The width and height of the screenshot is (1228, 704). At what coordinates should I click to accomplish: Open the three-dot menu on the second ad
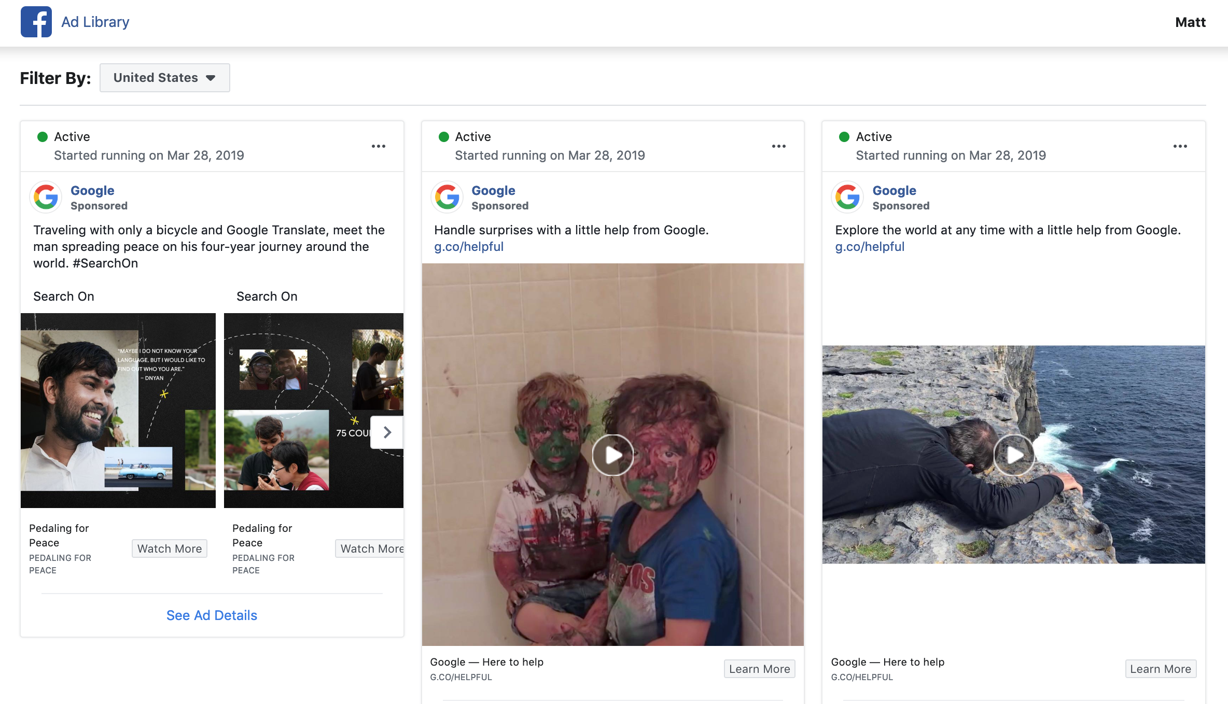[778, 146]
